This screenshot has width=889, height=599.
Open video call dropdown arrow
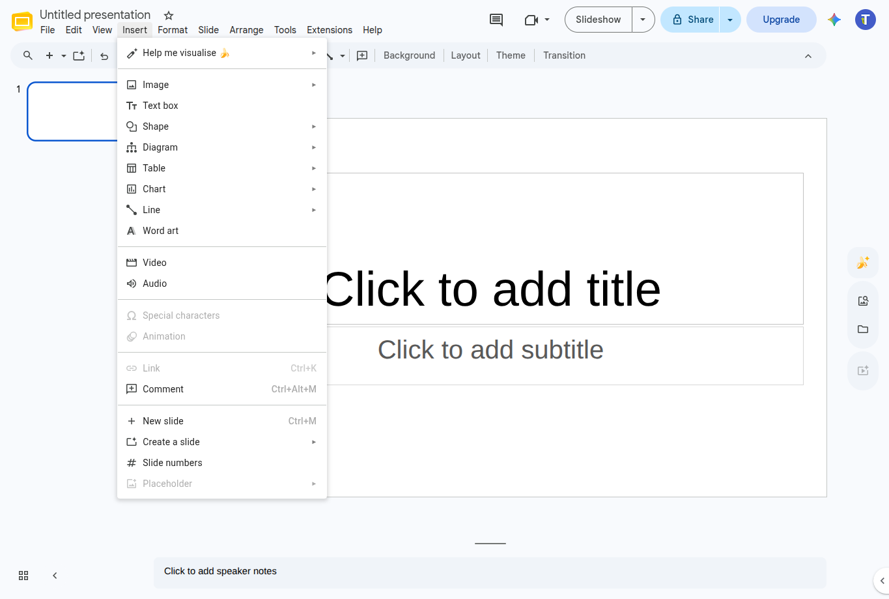pos(547,20)
